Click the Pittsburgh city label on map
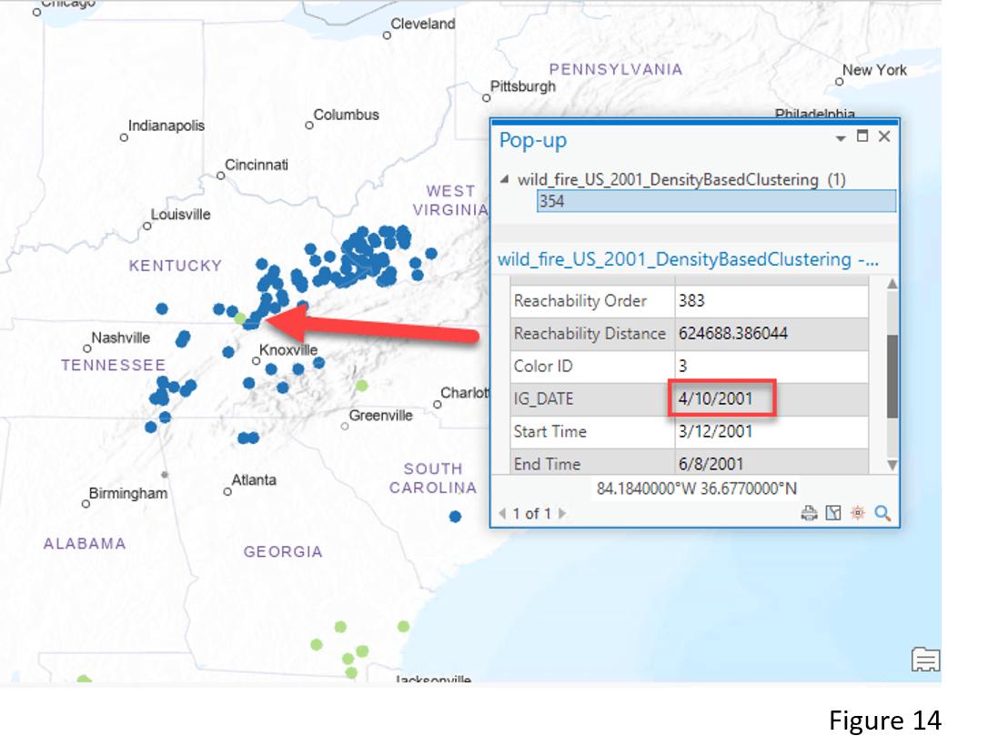The image size is (988, 756). pyautogui.click(x=523, y=86)
